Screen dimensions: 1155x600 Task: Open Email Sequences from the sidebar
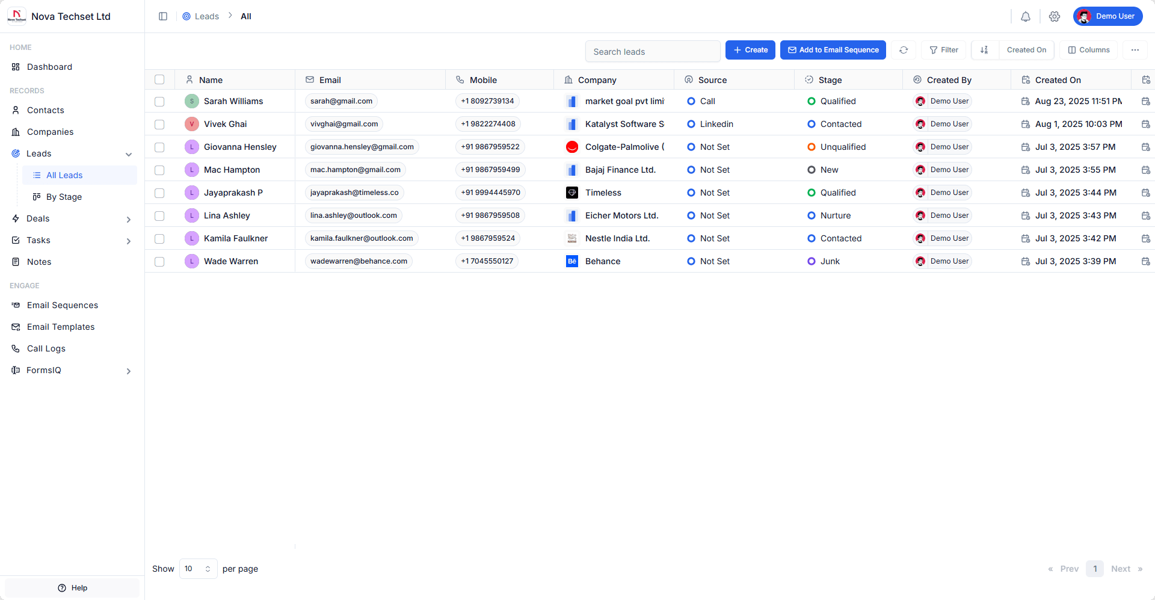tap(62, 305)
